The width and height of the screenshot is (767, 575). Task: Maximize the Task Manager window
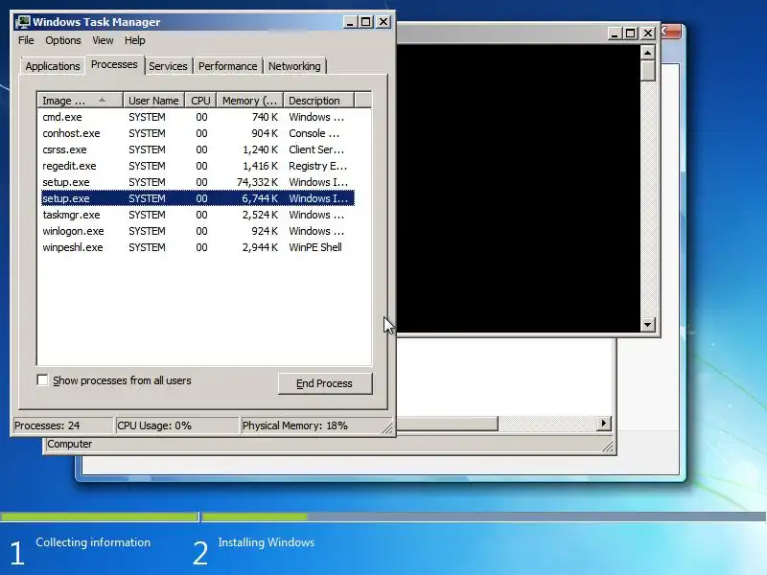pos(366,22)
